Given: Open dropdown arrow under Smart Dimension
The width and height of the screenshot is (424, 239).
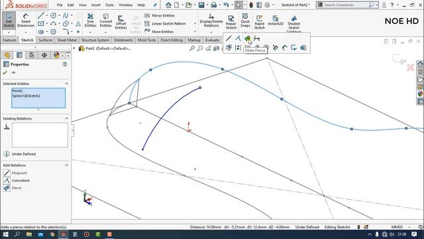Looking at the screenshot, I should pos(26,33).
